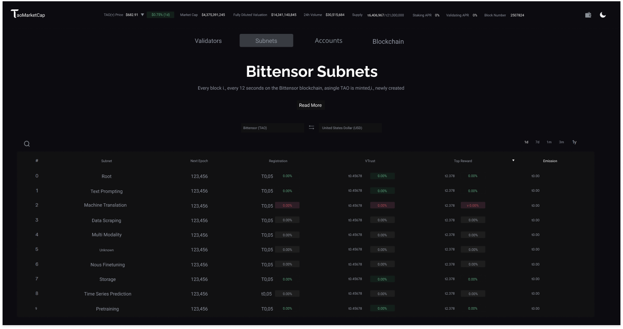Click the red registration badge in Machine Translation row
Image resolution: width=623 pixels, height=329 pixels.
click(x=287, y=205)
